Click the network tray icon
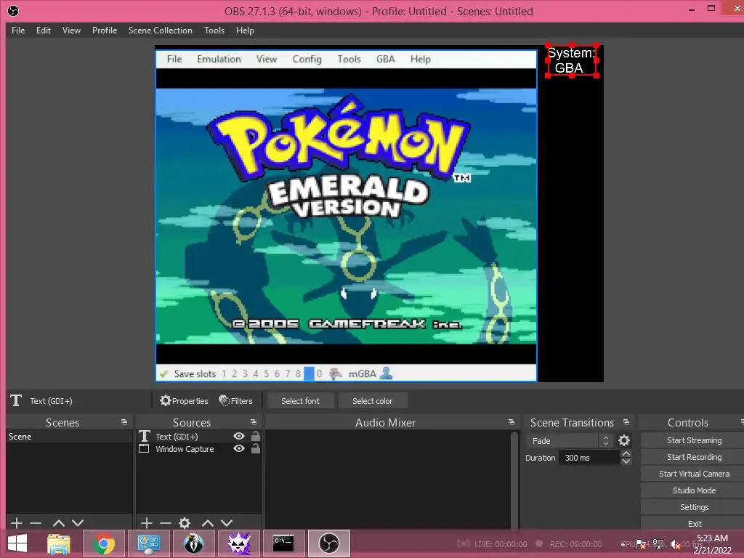 [x=658, y=544]
